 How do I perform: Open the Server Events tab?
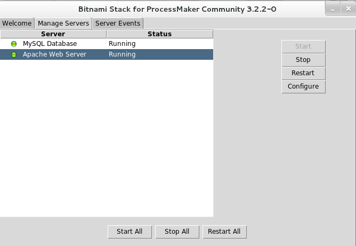118,23
